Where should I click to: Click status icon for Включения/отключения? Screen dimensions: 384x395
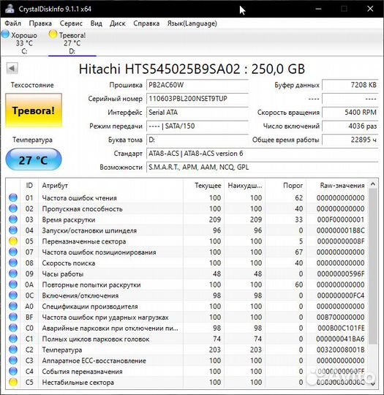pos(13,296)
